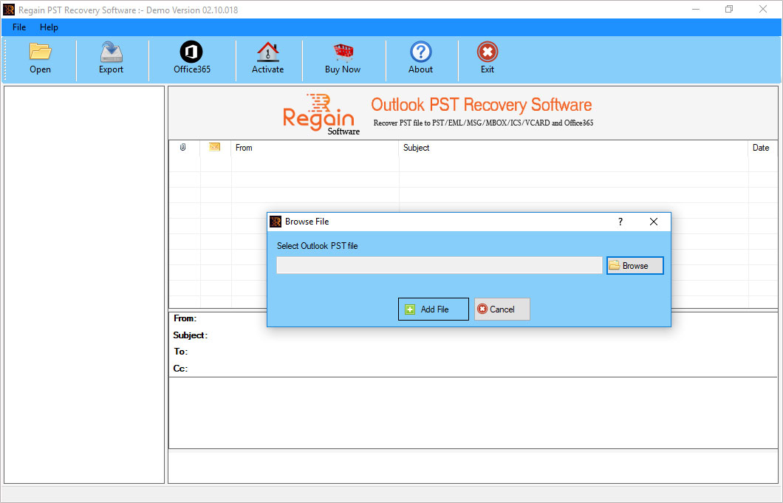The height and width of the screenshot is (503, 783).
Task: Activate the software via the Activate icon
Action: 268,58
